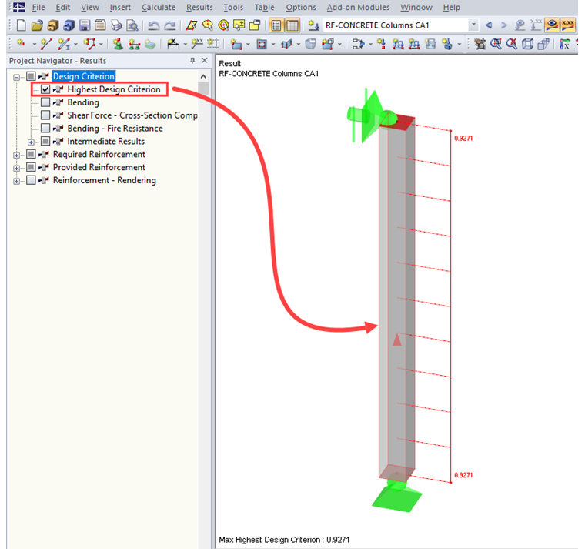Close the Project Navigator panel

pos(205,61)
